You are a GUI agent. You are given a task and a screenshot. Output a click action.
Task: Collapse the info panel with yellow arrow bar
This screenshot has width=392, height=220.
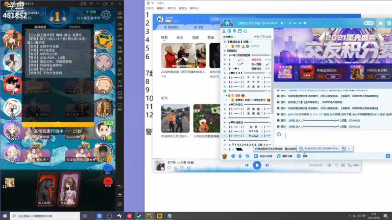58,124
